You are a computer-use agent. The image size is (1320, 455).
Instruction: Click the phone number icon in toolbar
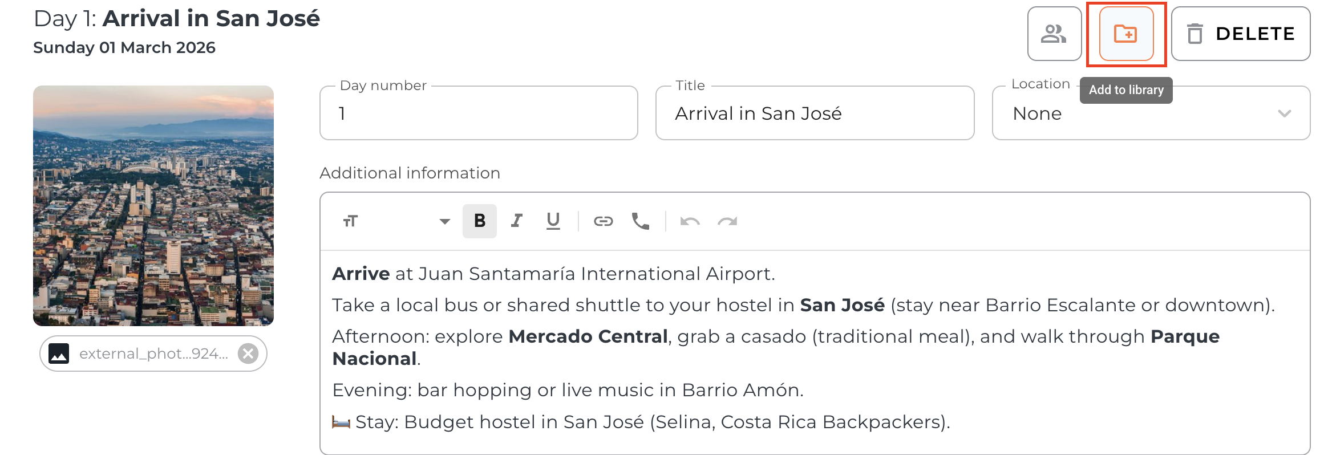(640, 221)
